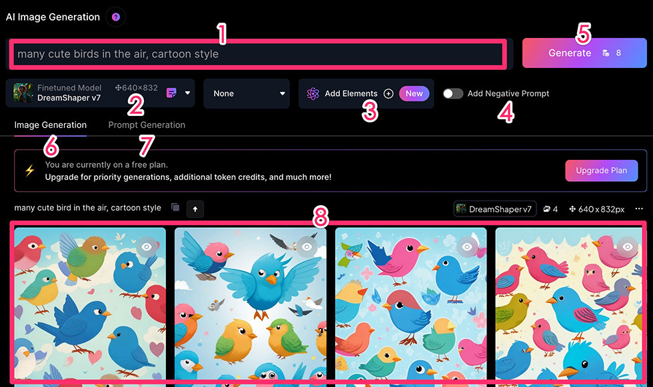Copy the prompt using the duplicate icon
The image size is (653, 387).
(175, 207)
